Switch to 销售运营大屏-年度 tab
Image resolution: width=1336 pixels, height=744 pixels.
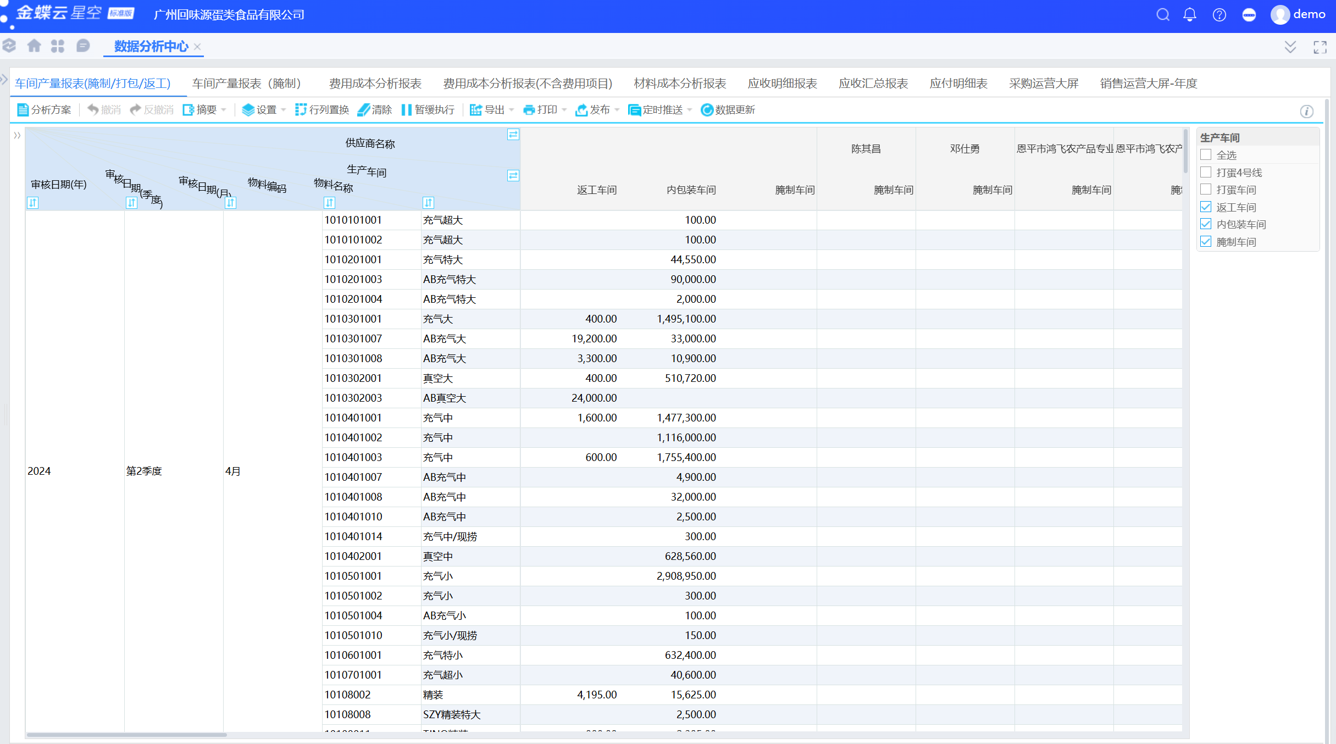[x=1149, y=84]
